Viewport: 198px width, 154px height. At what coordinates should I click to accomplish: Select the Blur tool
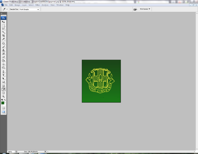coord(4,64)
